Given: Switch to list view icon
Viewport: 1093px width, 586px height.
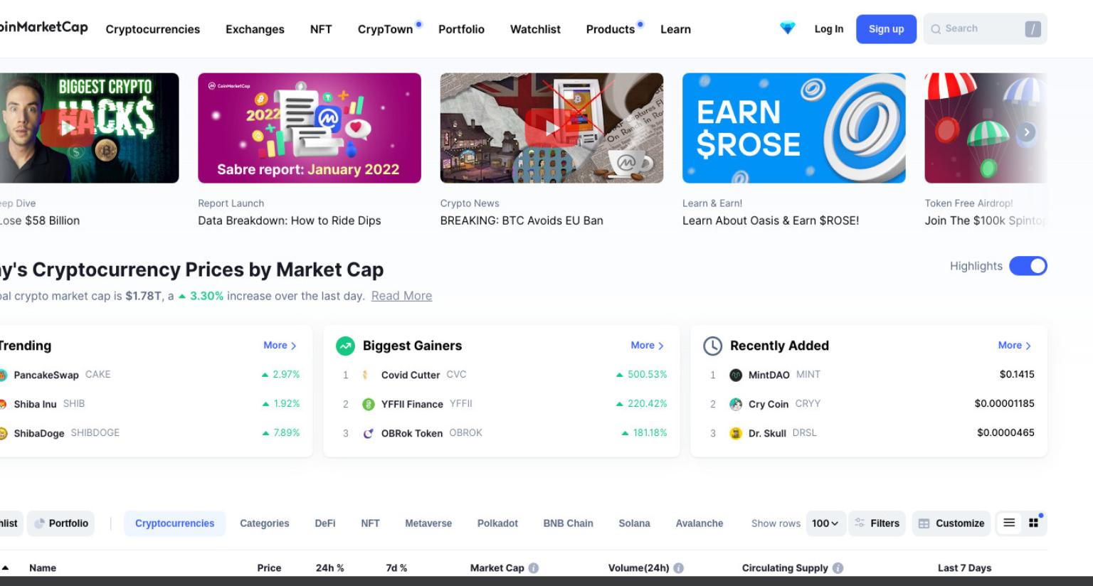Looking at the screenshot, I should 1009,523.
